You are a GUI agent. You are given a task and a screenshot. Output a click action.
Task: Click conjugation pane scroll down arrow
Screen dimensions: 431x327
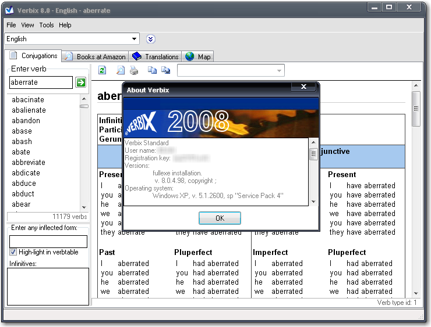coord(416,293)
